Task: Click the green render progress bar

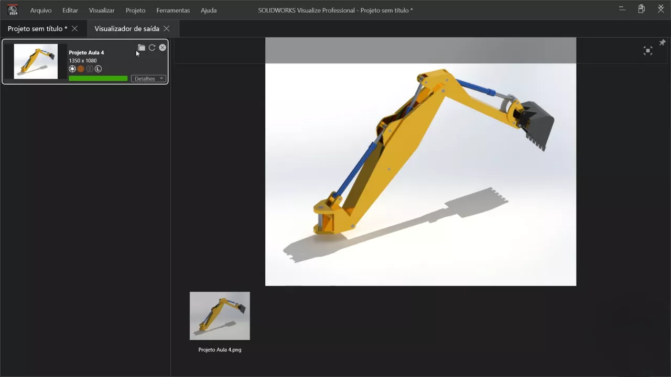Action: pos(98,79)
